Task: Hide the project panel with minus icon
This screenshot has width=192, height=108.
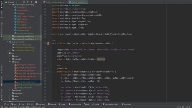Action: click(x=40, y=2)
